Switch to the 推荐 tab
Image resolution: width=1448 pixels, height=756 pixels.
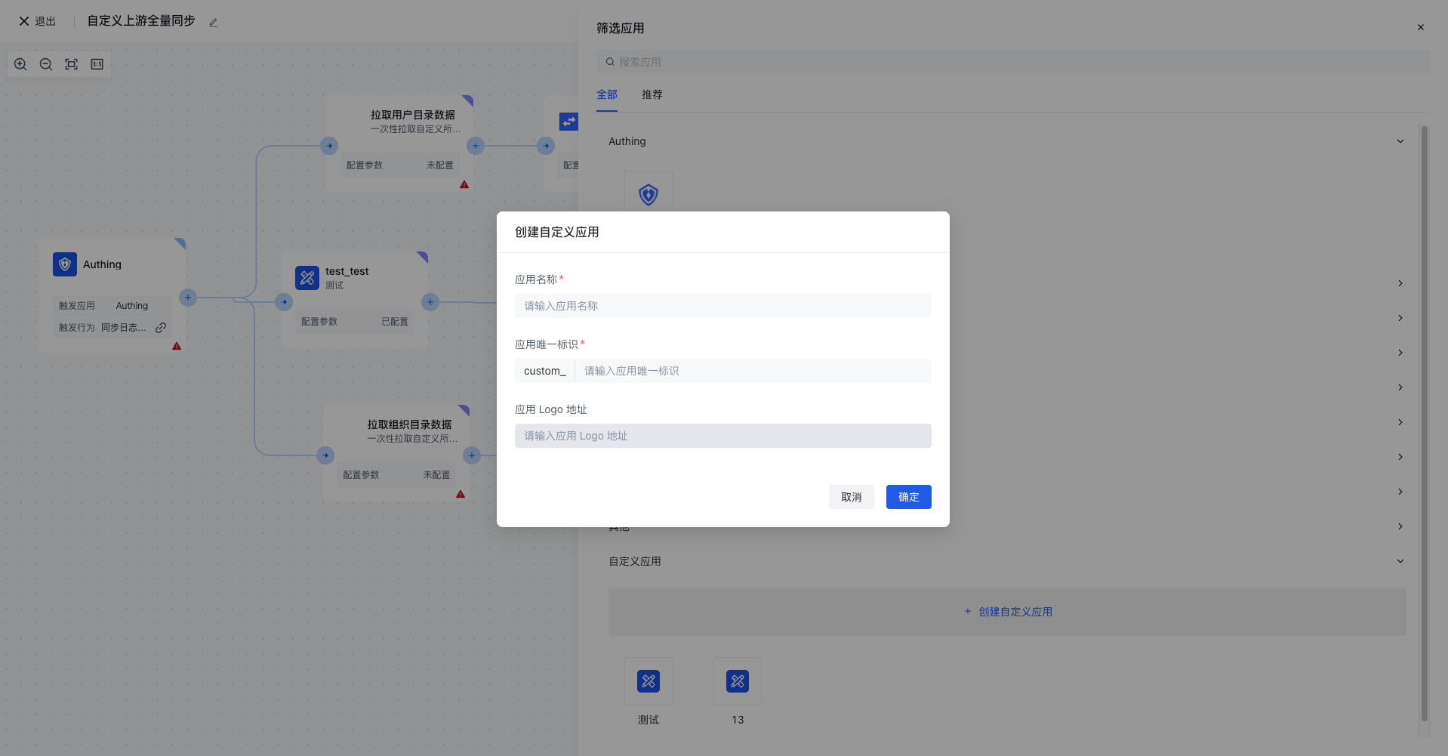[x=652, y=94]
